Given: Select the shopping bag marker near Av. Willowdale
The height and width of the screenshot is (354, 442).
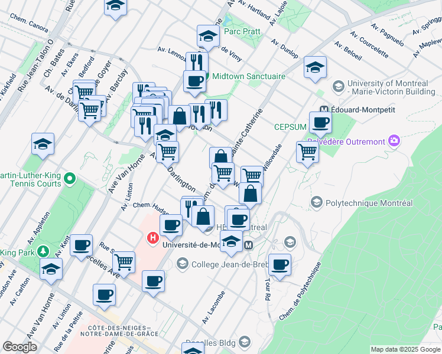Looking at the screenshot, I should pos(251,194).
